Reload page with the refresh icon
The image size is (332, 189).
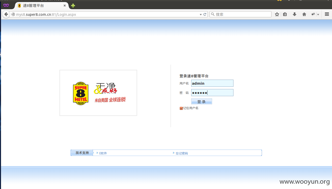point(205,14)
